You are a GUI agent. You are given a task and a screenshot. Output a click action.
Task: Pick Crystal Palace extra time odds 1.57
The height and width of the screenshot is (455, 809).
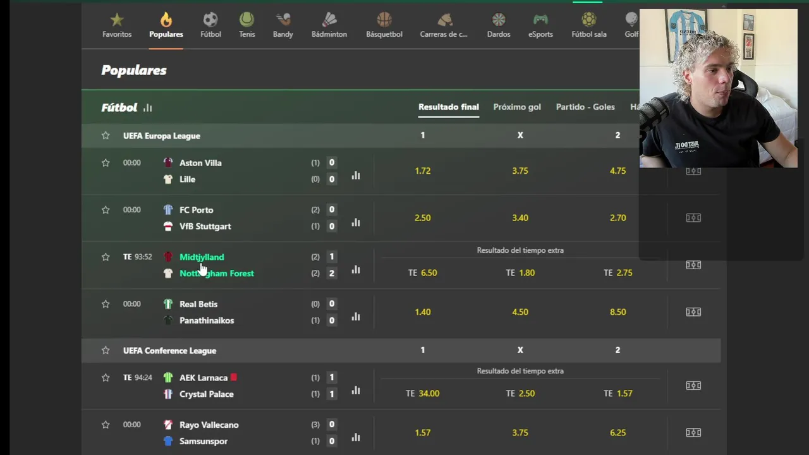[x=617, y=393]
